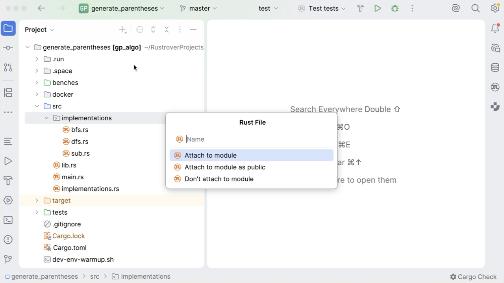Select Cargo.toml file in project tree
Viewport: 504px width, 283px height.
point(70,248)
